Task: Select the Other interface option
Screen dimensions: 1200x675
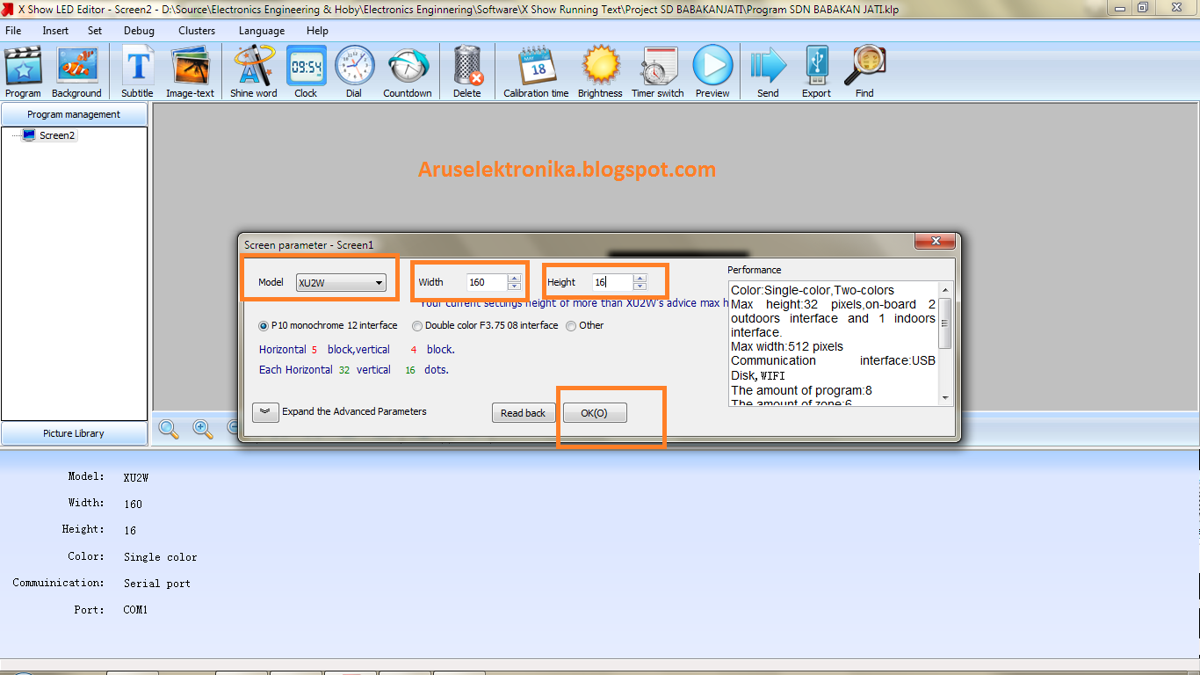Action: [574, 325]
